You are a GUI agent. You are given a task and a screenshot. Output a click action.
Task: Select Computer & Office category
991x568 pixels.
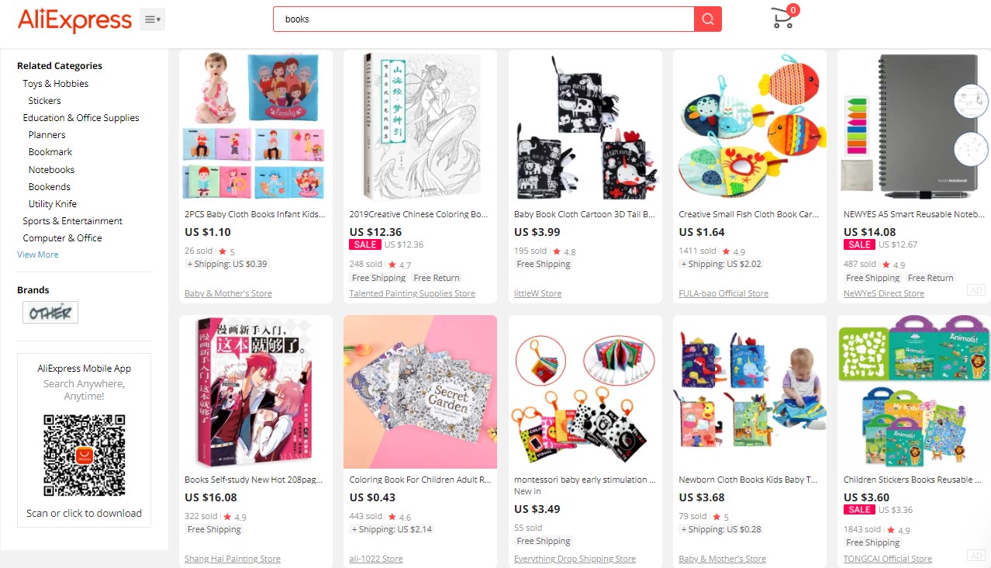point(63,237)
